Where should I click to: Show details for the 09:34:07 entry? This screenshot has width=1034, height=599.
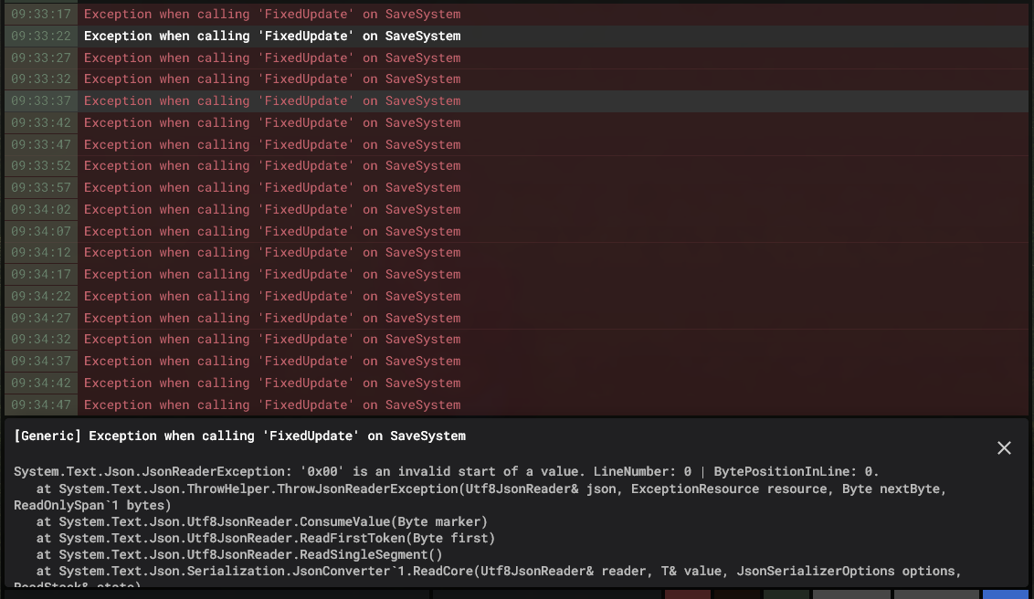[x=272, y=232]
